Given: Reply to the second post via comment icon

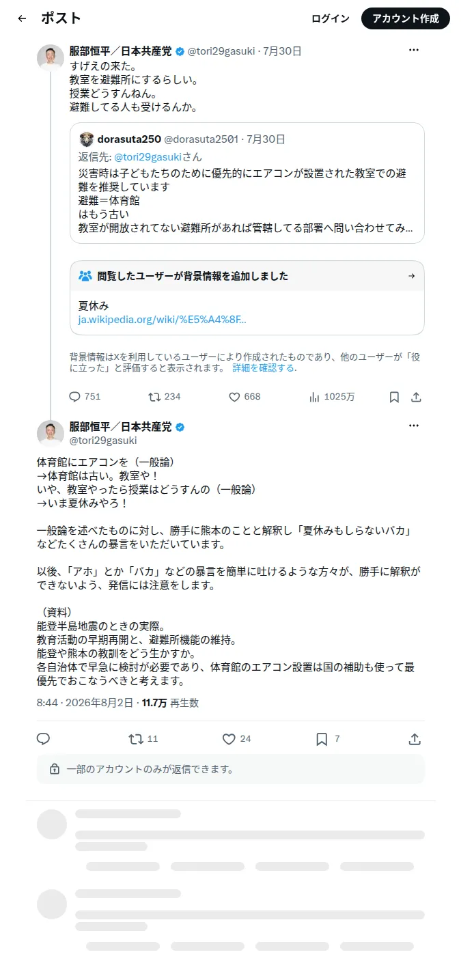Looking at the screenshot, I should click(x=43, y=739).
